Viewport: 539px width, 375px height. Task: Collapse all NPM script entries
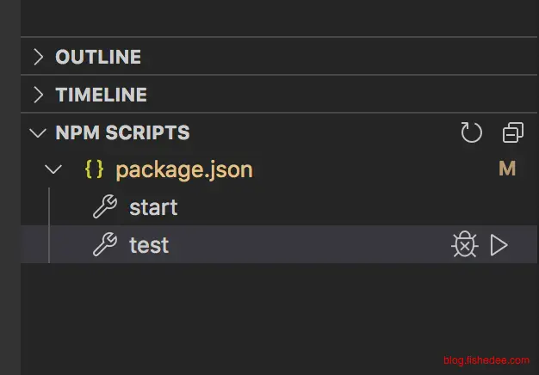(x=512, y=132)
